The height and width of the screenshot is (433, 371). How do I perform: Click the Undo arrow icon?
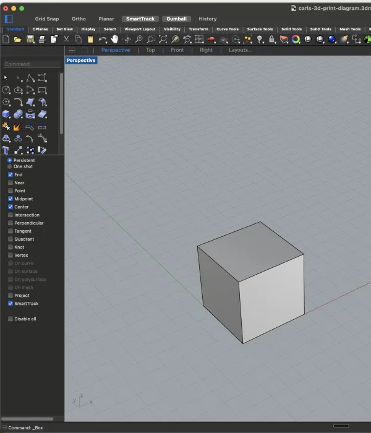coord(102,39)
